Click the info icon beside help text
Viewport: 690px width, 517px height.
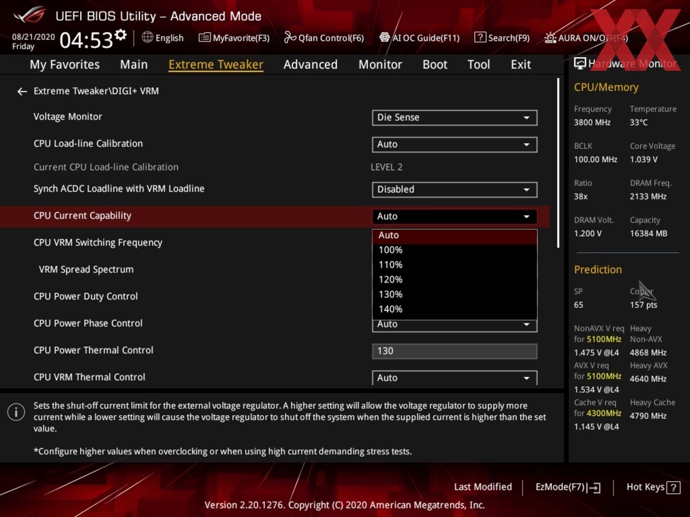[16, 412]
